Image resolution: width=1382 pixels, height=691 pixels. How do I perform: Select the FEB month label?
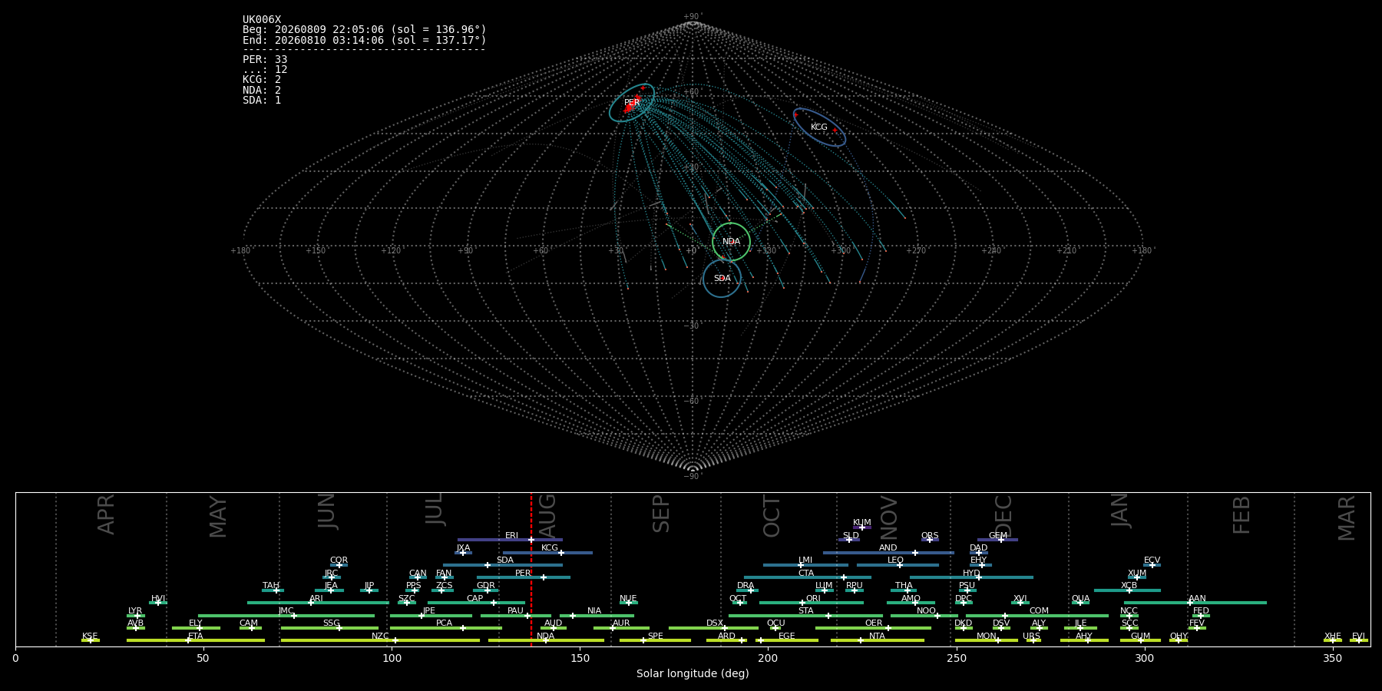pos(1241,514)
